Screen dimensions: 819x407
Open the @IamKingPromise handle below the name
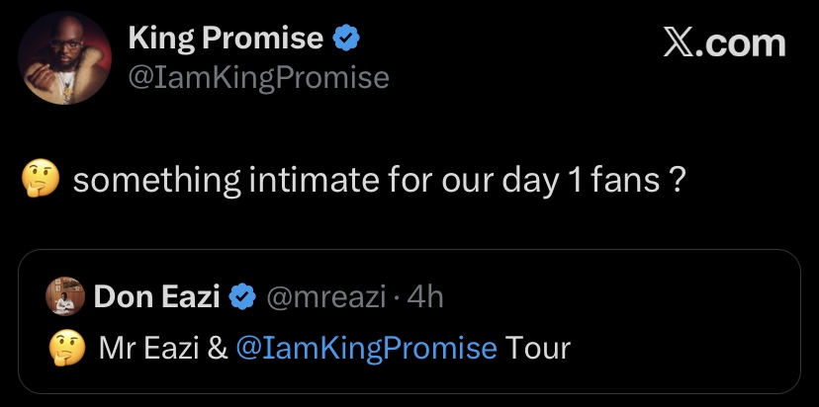(x=258, y=76)
